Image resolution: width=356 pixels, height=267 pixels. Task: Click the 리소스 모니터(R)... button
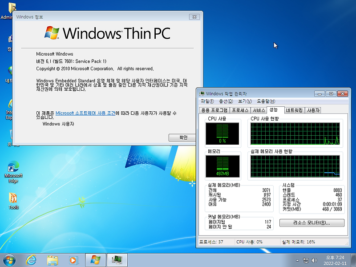click(x=312, y=223)
